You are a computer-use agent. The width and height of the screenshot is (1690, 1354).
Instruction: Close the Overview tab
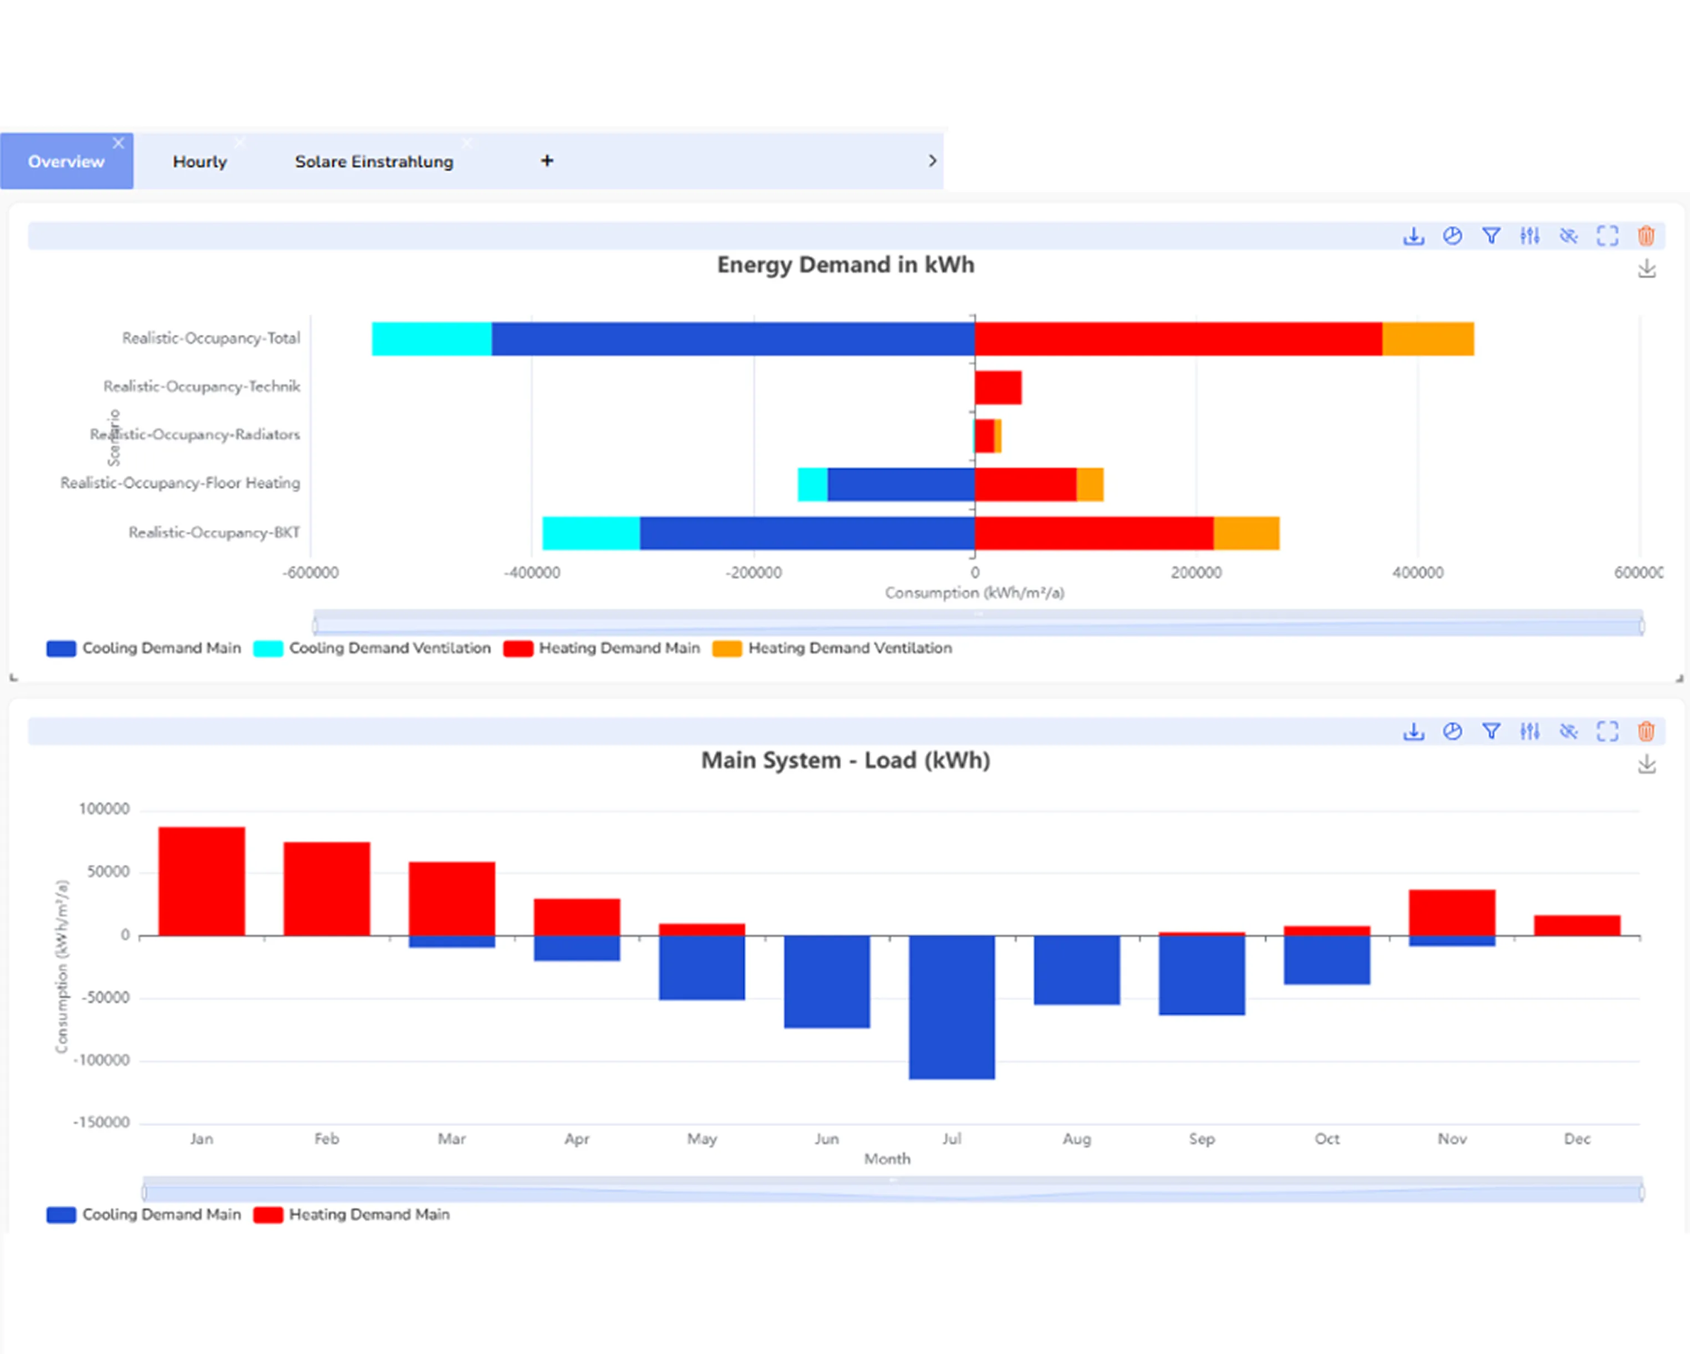tap(118, 142)
